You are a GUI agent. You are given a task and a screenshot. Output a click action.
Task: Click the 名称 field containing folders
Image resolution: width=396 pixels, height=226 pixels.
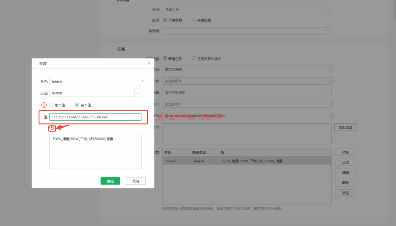[x=95, y=82]
